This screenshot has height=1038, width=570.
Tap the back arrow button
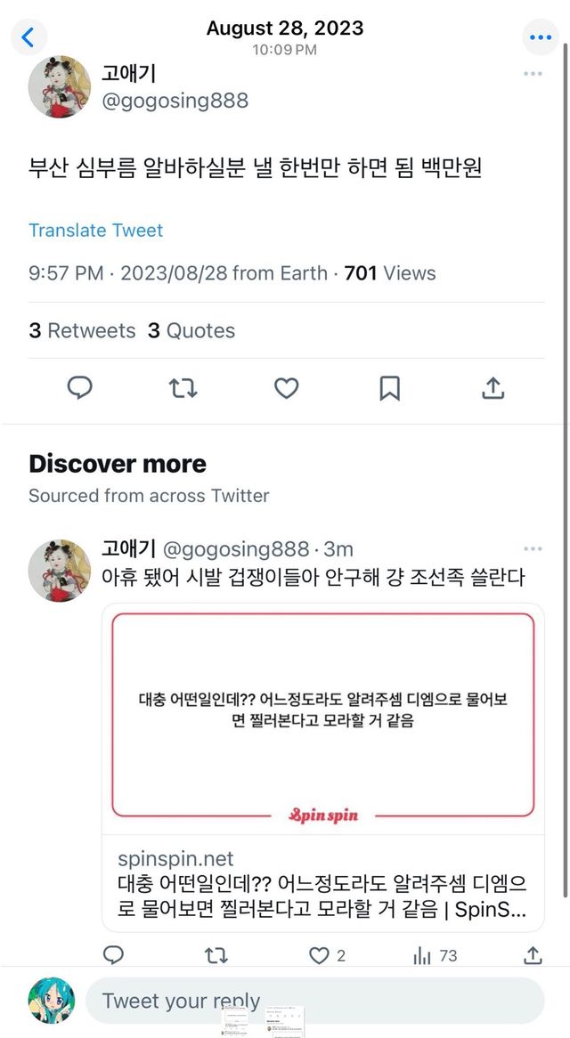[28, 36]
